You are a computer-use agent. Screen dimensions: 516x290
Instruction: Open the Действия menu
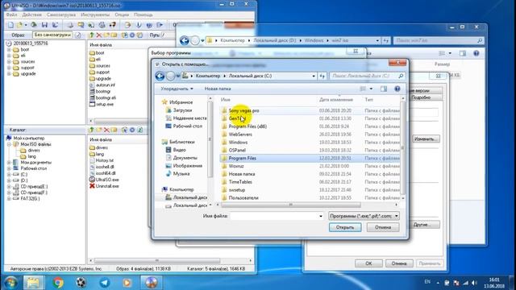coord(32,14)
